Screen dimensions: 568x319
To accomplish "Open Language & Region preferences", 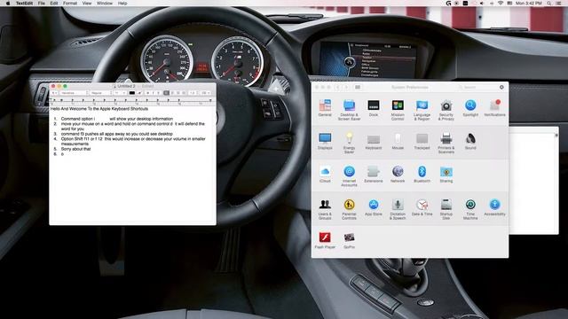I will tap(422, 110).
